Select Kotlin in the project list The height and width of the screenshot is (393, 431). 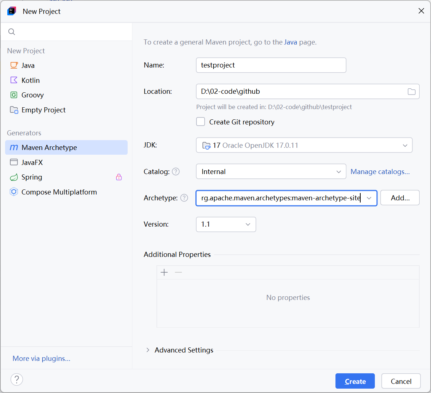31,80
